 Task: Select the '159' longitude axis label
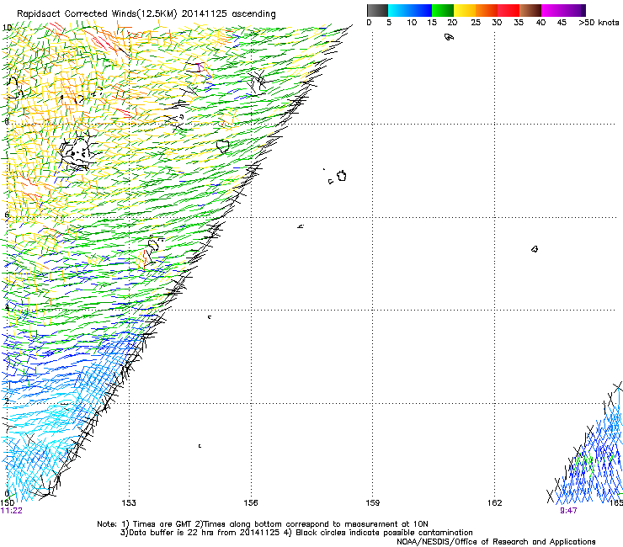373,503
